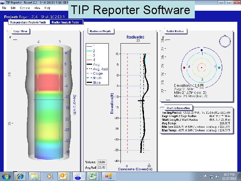This screenshot has width=241, height=181.
Task: Click the slice marker on radius plot
Action: [x=141, y=101]
